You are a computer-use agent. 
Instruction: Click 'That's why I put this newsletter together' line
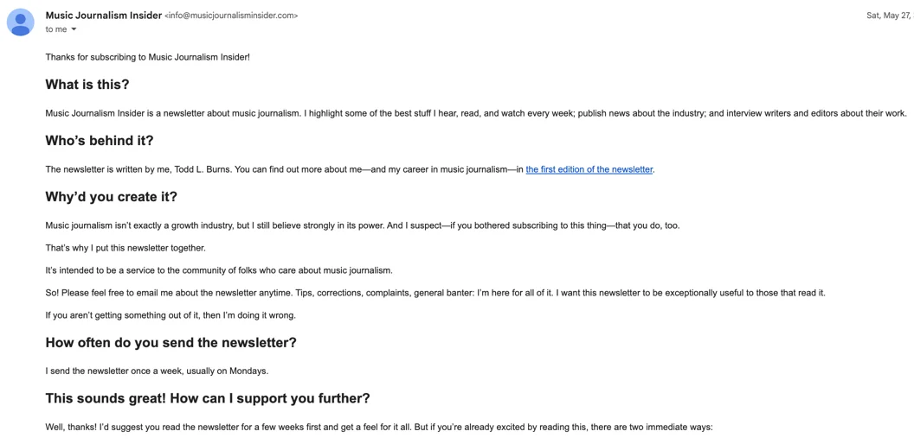(x=126, y=248)
